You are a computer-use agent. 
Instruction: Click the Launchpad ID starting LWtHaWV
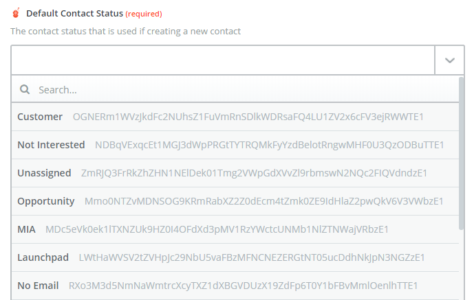[x=252, y=257]
